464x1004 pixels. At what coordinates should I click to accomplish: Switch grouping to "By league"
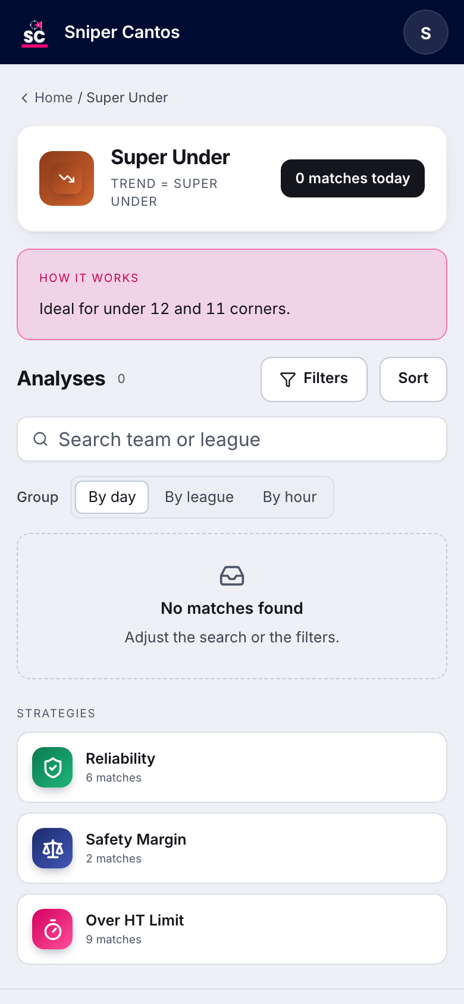click(199, 497)
